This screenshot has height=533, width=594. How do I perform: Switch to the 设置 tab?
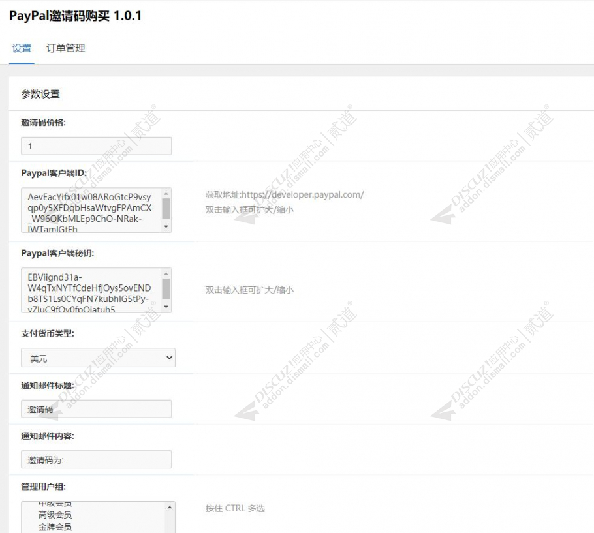click(x=22, y=48)
